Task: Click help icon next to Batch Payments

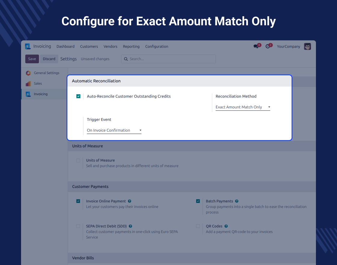Action: [x=237, y=201]
